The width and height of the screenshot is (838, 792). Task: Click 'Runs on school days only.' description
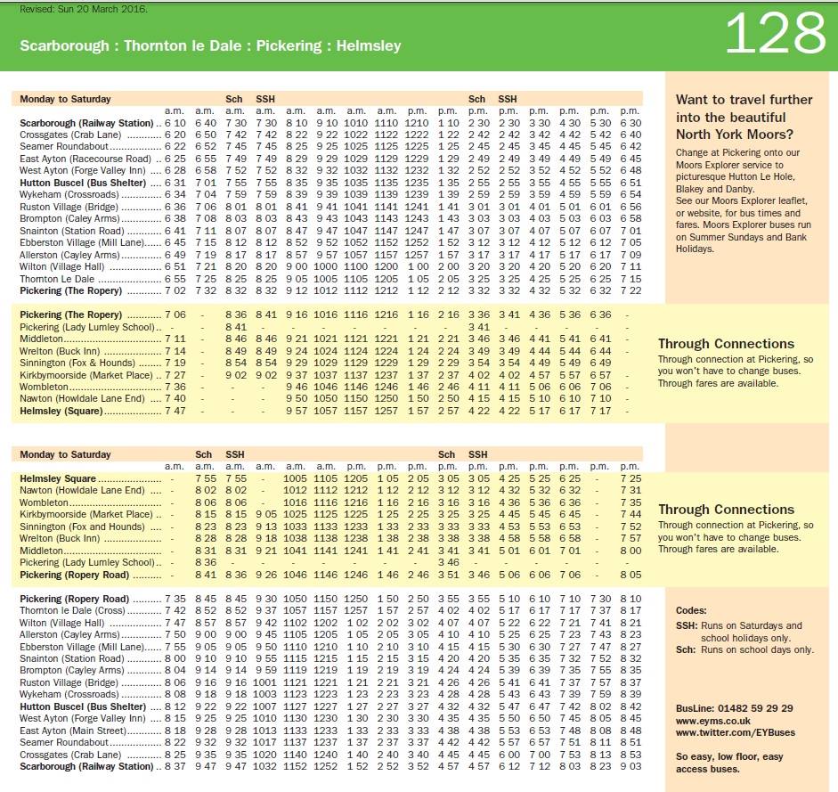pos(757,649)
